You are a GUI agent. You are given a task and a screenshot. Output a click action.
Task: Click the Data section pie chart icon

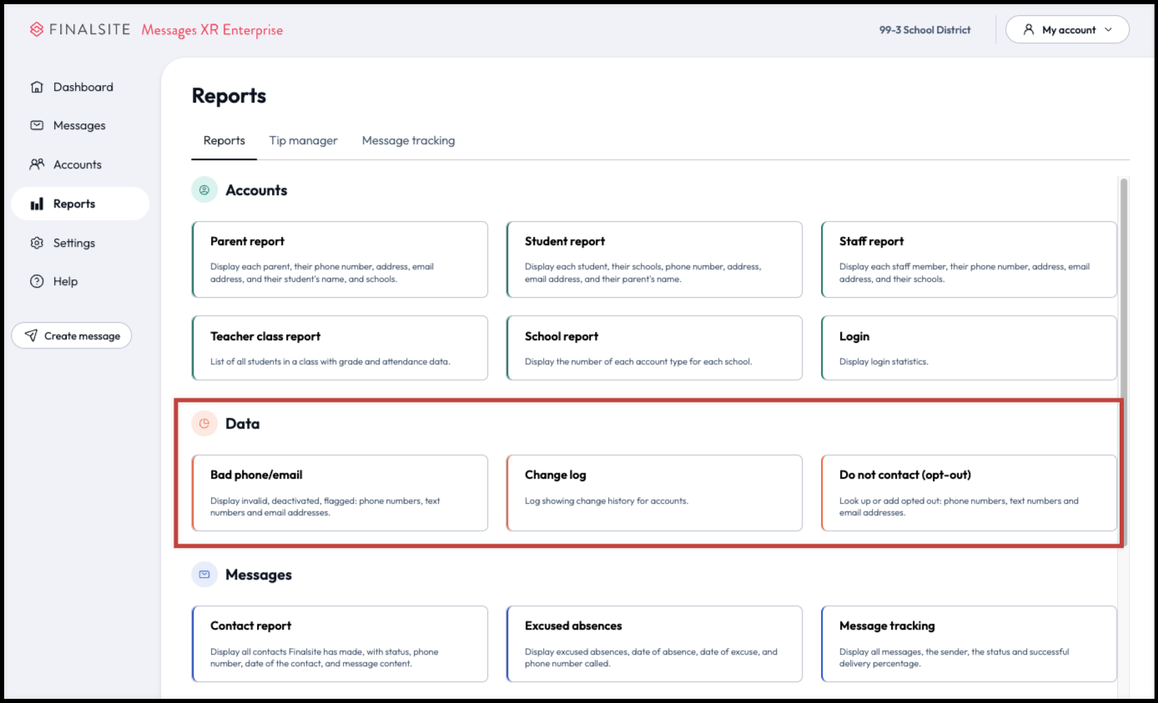(x=204, y=424)
